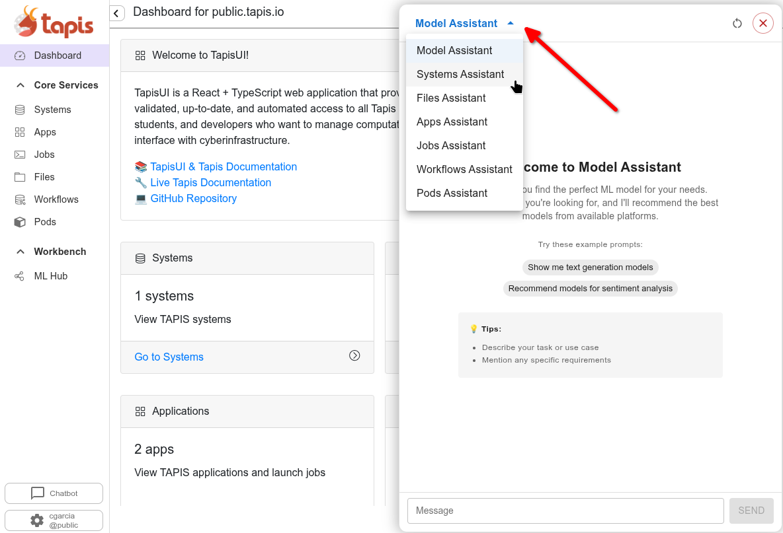783x533 pixels.
Task: Click the Files folder icon in sidebar
Action: click(x=20, y=177)
